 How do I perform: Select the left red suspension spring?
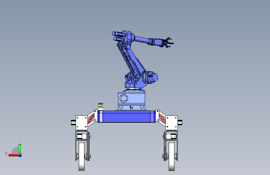[x=91, y=119]
